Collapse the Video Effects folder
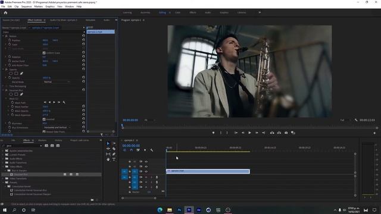The width and height of the screenshot is (381, 214). tap(3, 166)
